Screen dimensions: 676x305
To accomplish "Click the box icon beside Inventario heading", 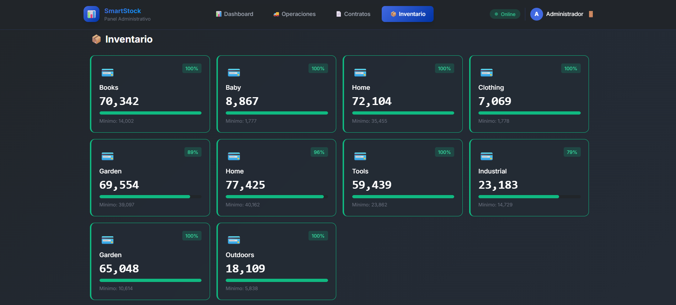I will point(96,39).
